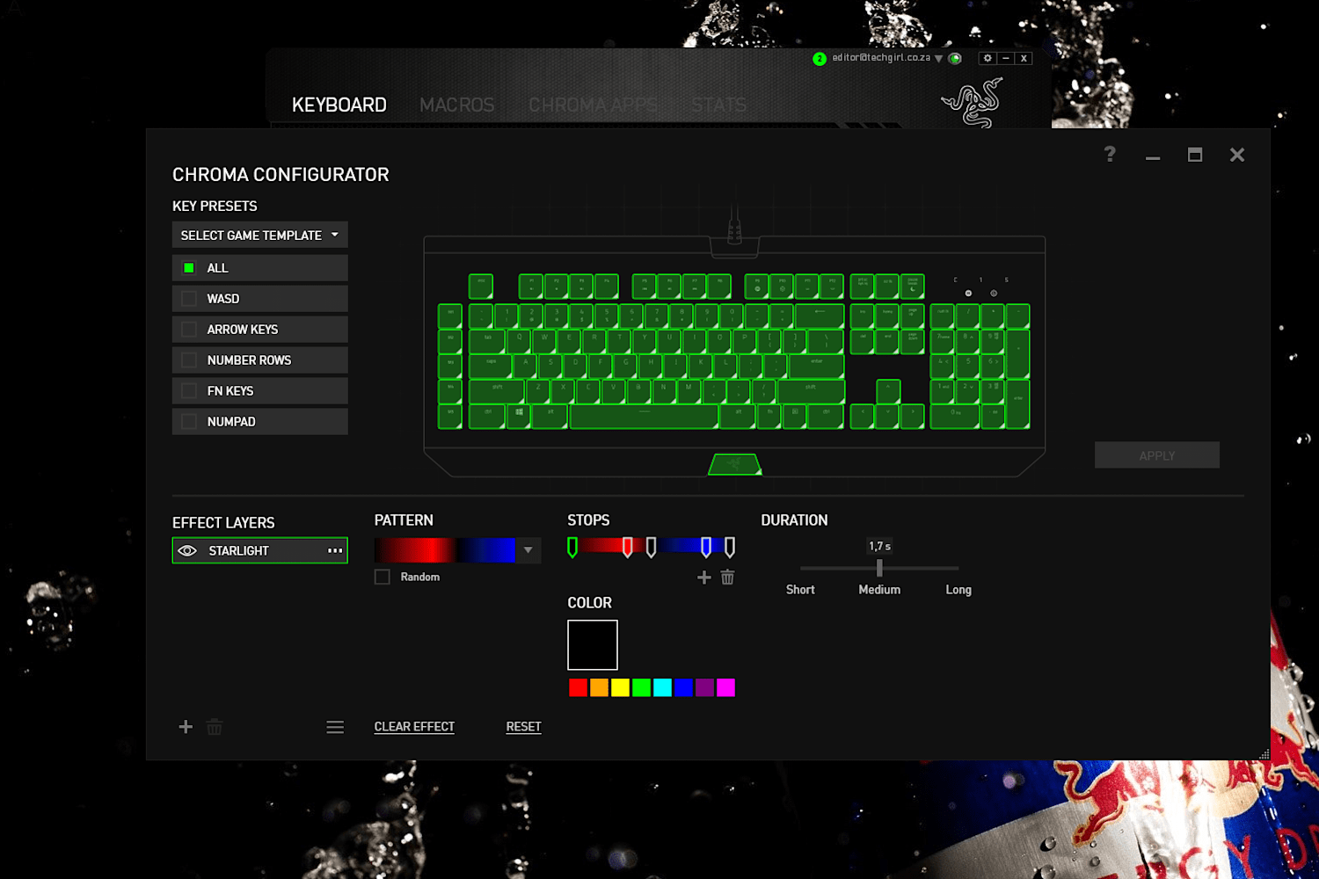Enable the ARROW KEYS preset
Screen dimensions: 1319x879
188,330
